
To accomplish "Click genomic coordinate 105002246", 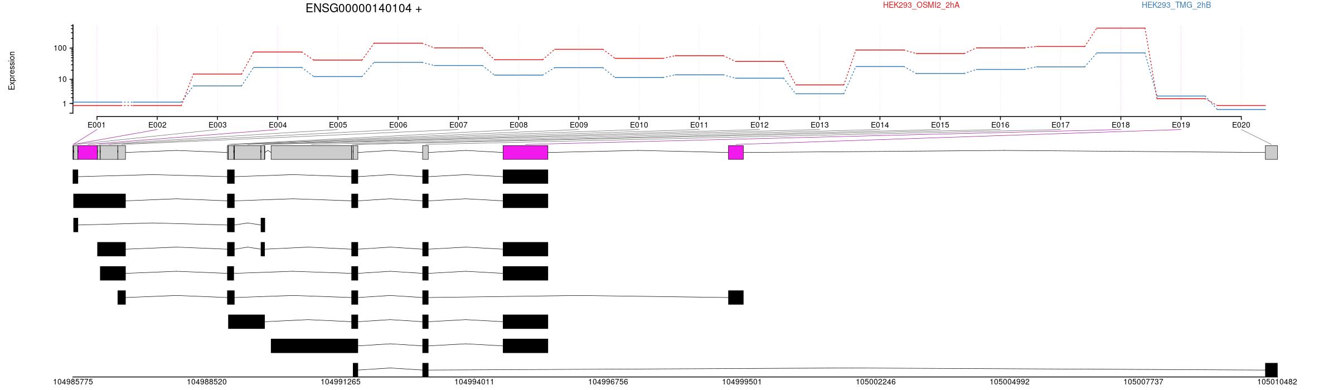I will [876, 382].
